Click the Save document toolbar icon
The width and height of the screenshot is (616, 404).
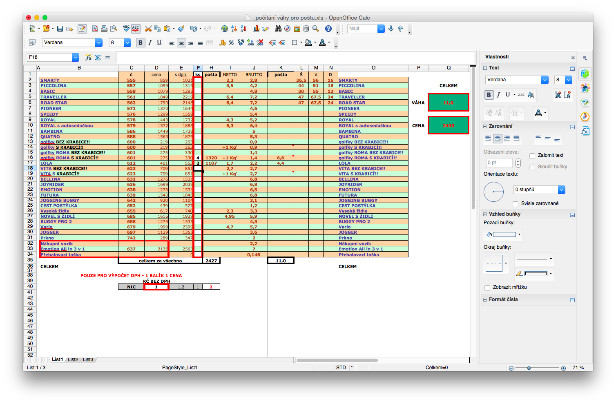pyautogui.click(x=60, y=29)
